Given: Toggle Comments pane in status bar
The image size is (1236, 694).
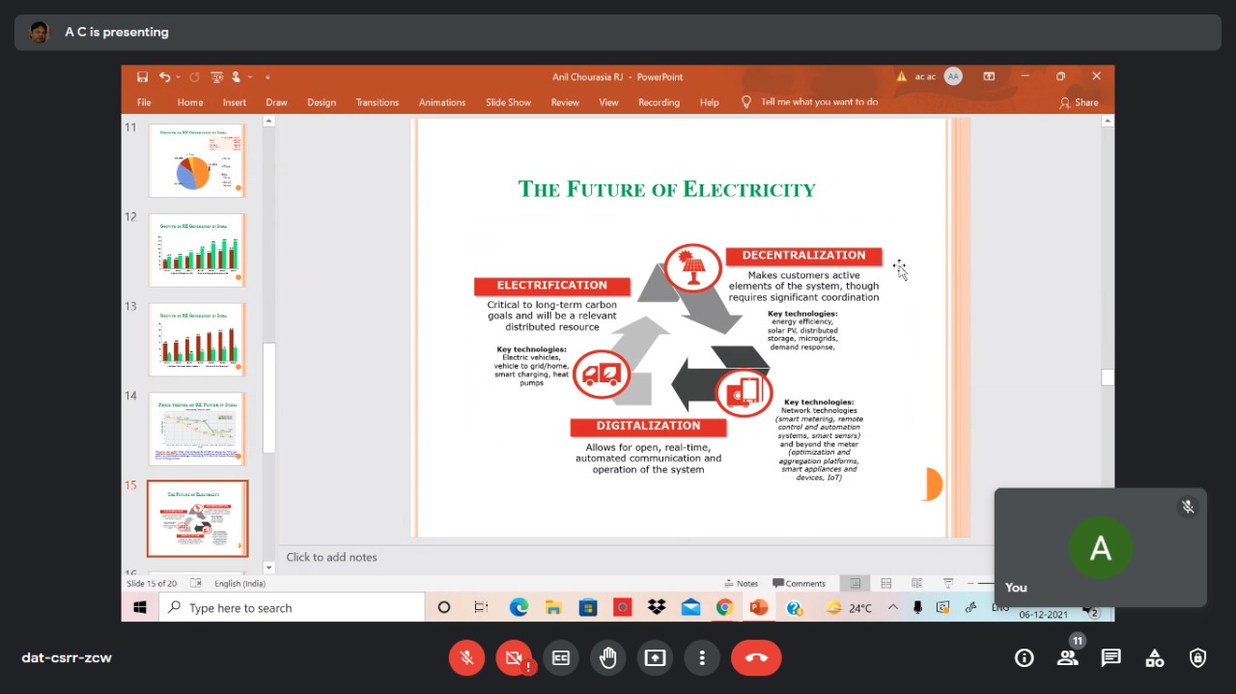Looking at the screenshot, I should click(x=800, y=583).
